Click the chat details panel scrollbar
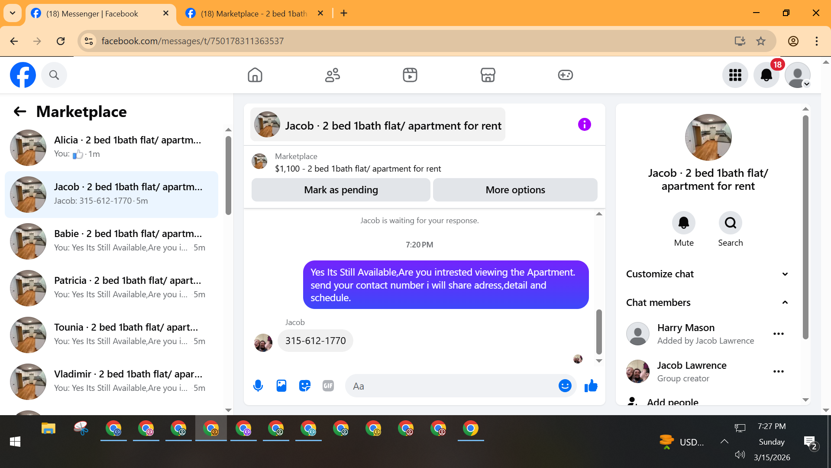Image resolution: width=831 pixels, height=468 pixels. (x=805, y=227)
